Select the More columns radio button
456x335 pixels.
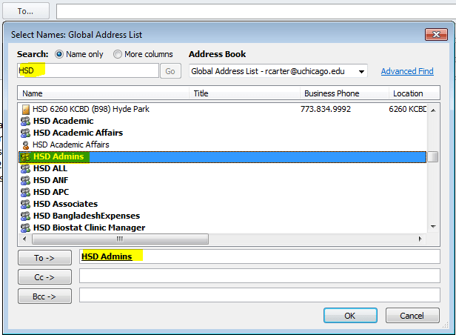[x=118, y=54]
